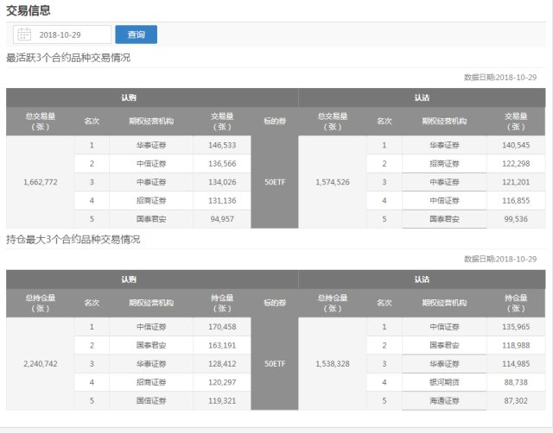Click the total holdings 2,240,742 cell
Image resolution: width=553 pixels, height=433 pixels.
tap(41, 364)
